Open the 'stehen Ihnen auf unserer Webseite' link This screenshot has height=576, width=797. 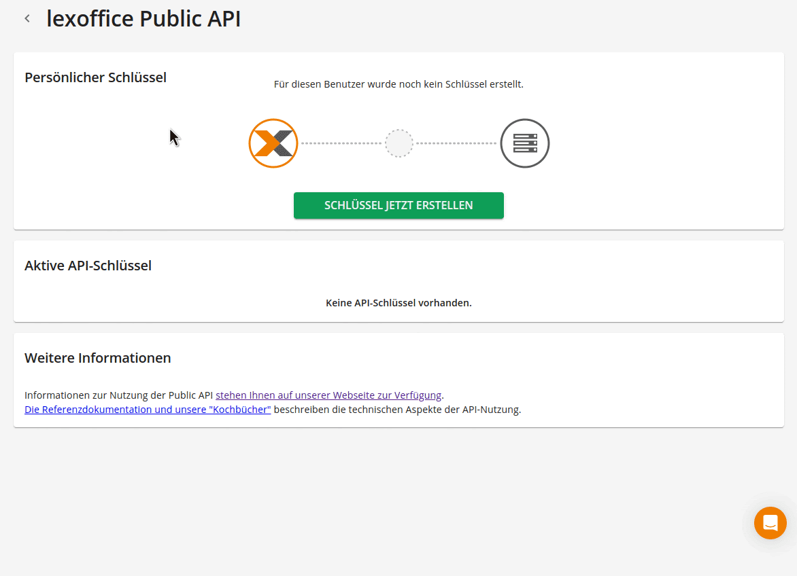coord(328,395)
